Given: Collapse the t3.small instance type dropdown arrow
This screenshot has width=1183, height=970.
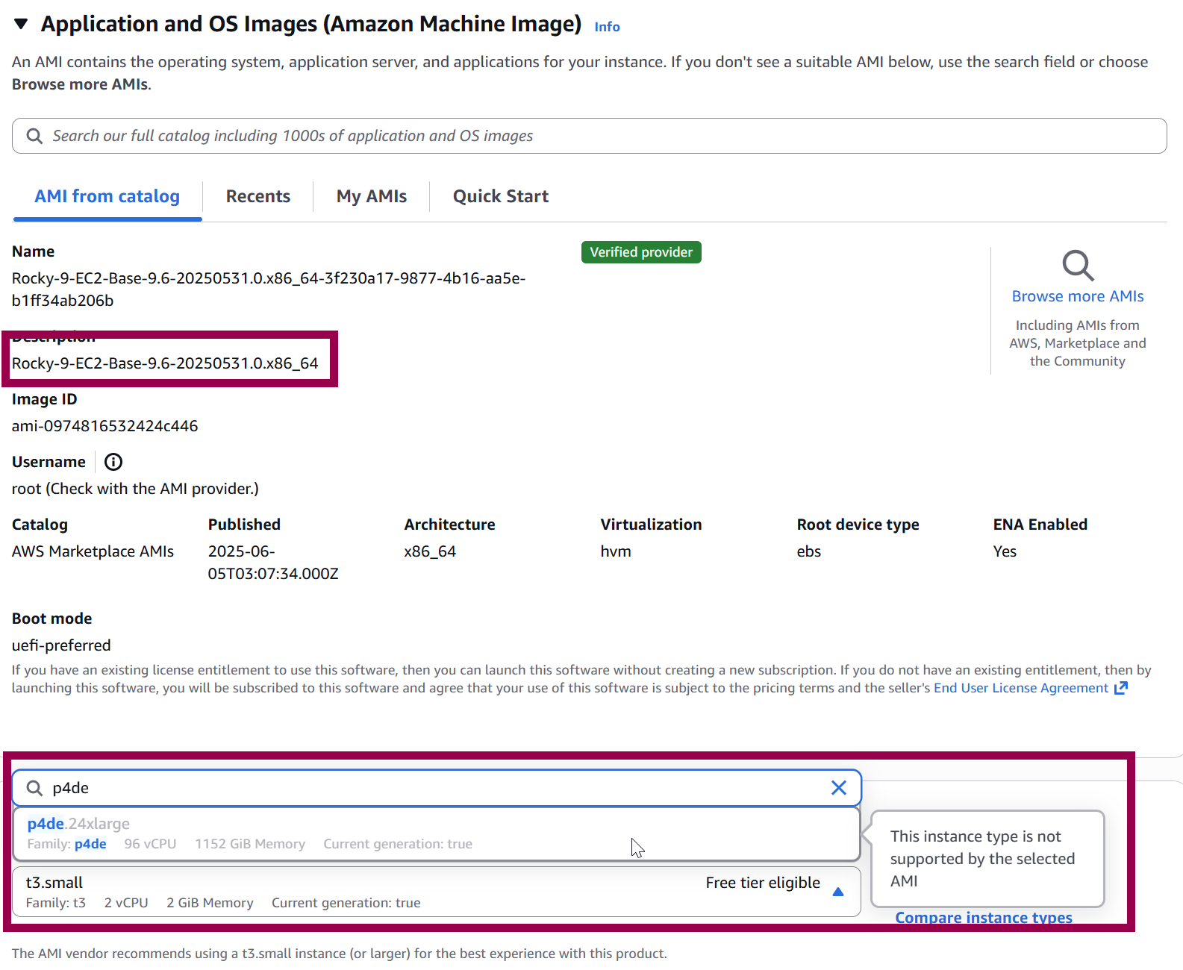Looking at the screenshot, I should click(x=837, y=892).
